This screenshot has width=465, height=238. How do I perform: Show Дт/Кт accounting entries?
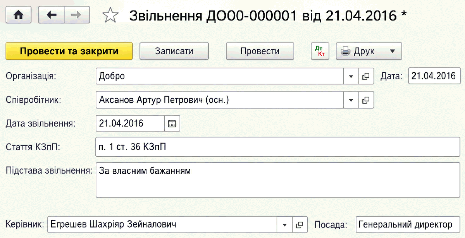(x=320, y=51)
